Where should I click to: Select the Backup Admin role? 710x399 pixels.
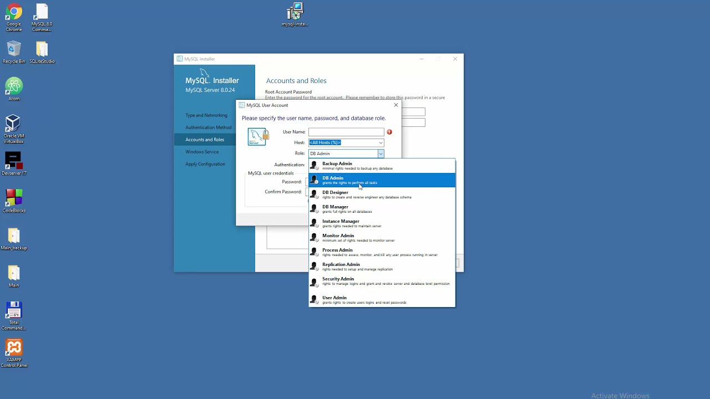coord(382,166)
